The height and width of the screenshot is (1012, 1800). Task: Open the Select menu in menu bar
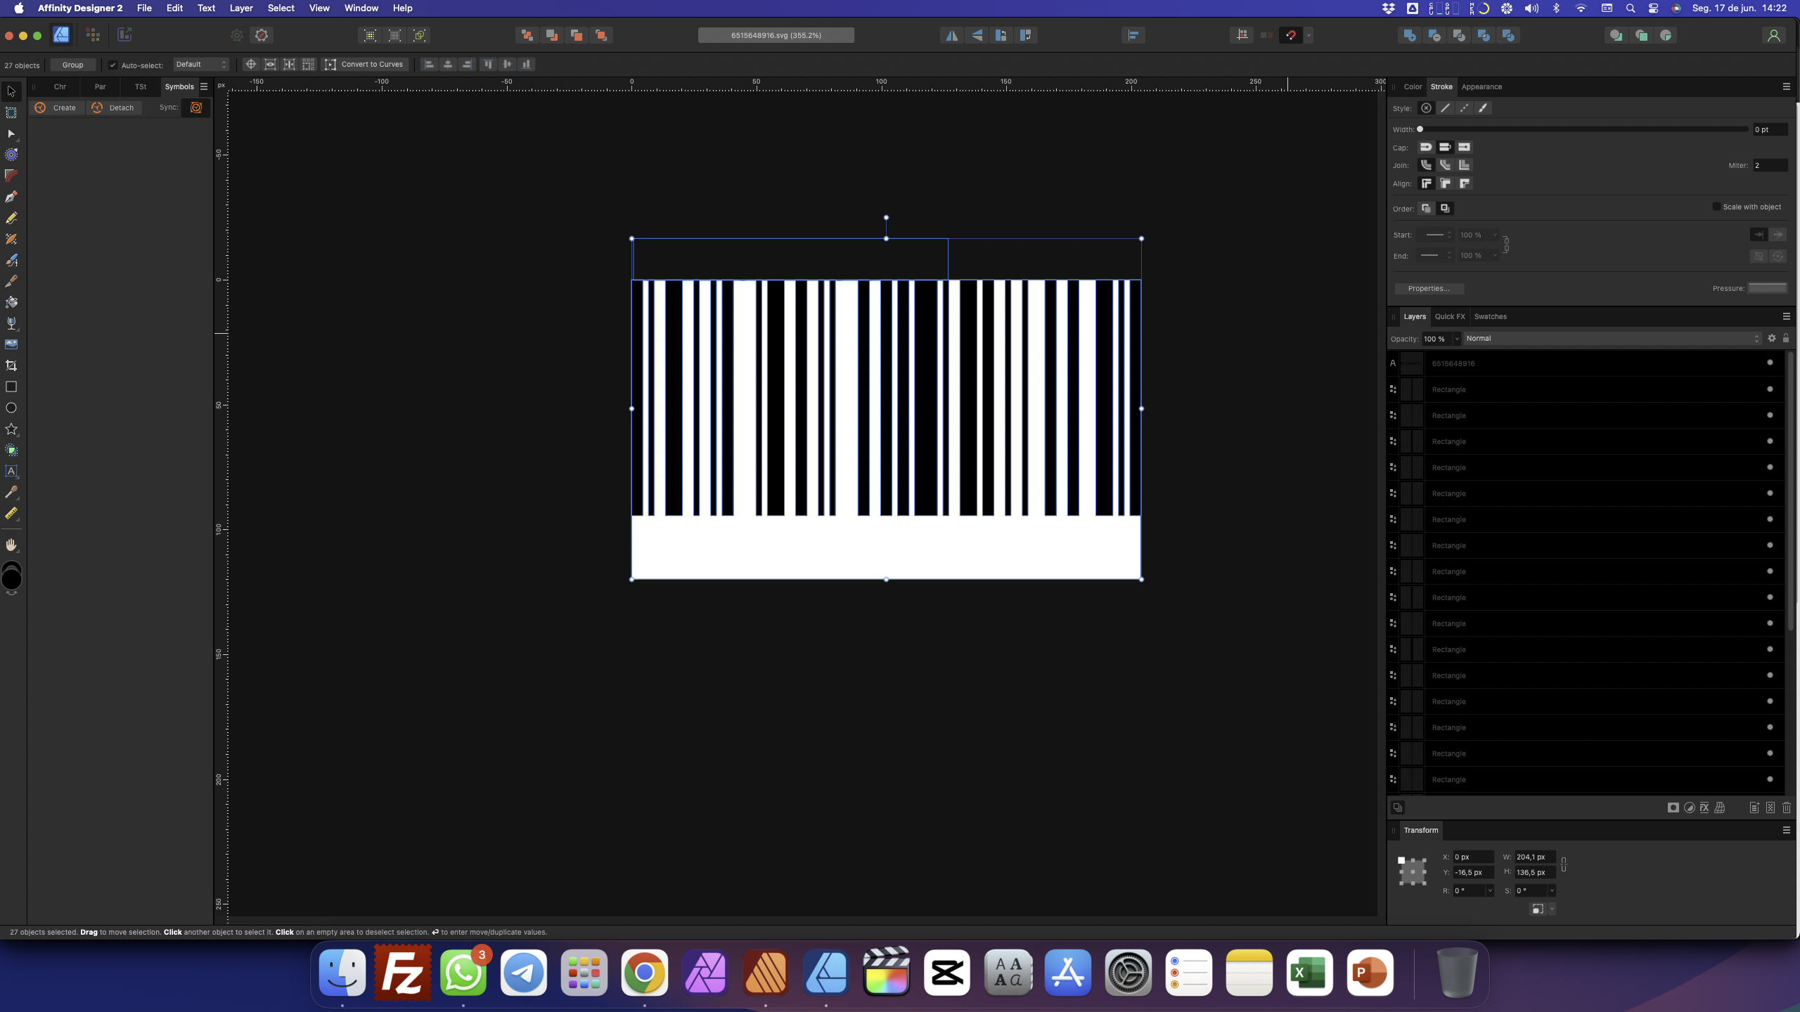pos(281,8)
